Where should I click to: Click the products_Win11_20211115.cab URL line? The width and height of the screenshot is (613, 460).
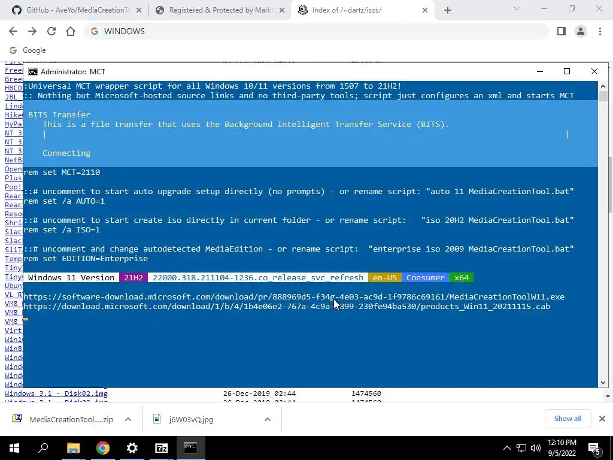[x=287, y=306]
